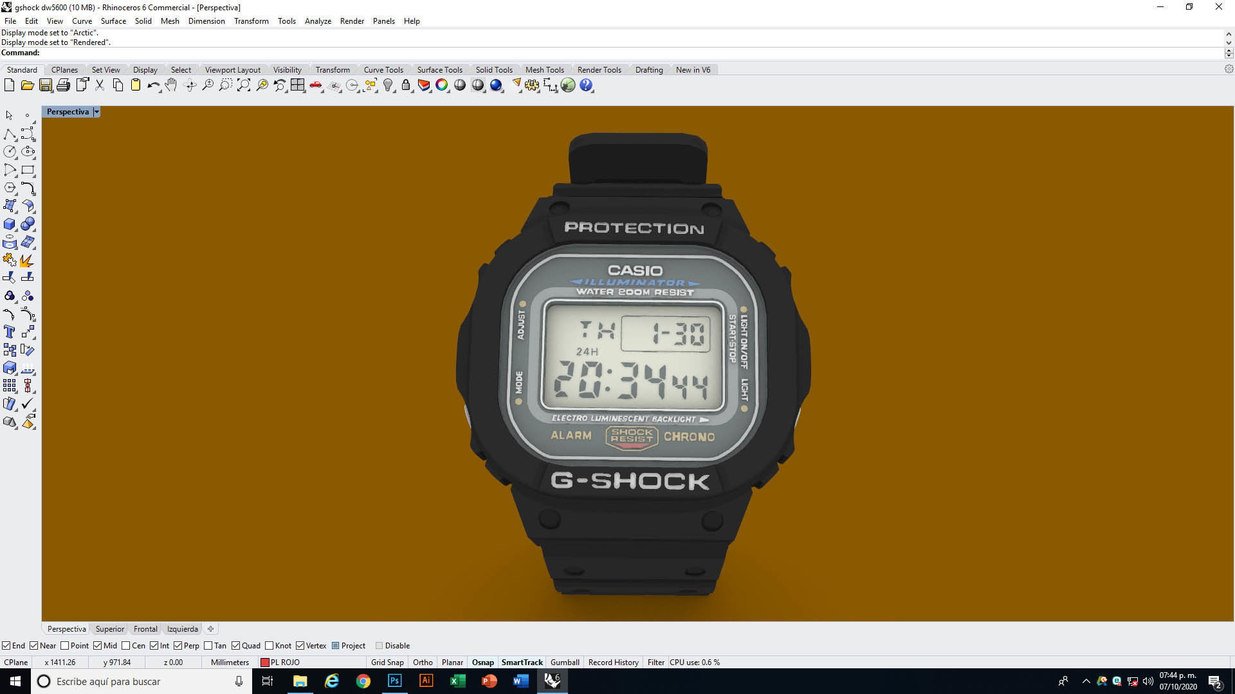This screenshot has width=1235, height=694.
Task: Select the Pan hand tool
Action: click(171, 85)
